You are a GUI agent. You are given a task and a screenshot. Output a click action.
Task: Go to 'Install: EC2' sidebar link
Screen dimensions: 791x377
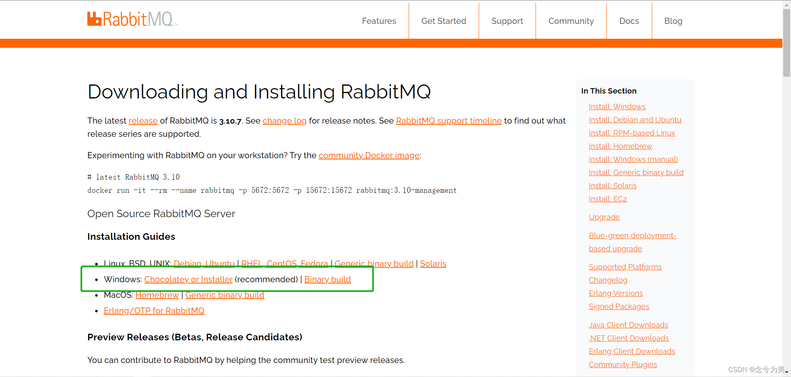pyautogui.click(x=608, y=199)
